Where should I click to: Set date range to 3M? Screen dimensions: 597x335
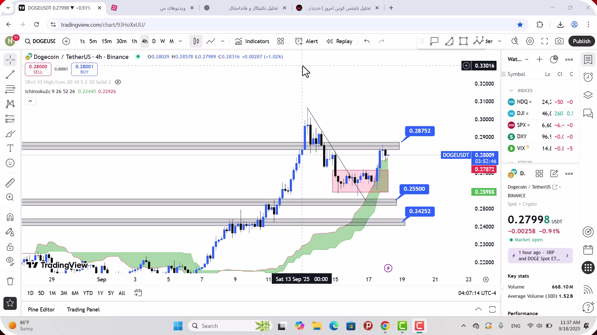pos(64,293)
